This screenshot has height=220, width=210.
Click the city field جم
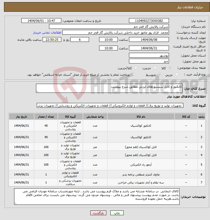(x=149, y=61)
